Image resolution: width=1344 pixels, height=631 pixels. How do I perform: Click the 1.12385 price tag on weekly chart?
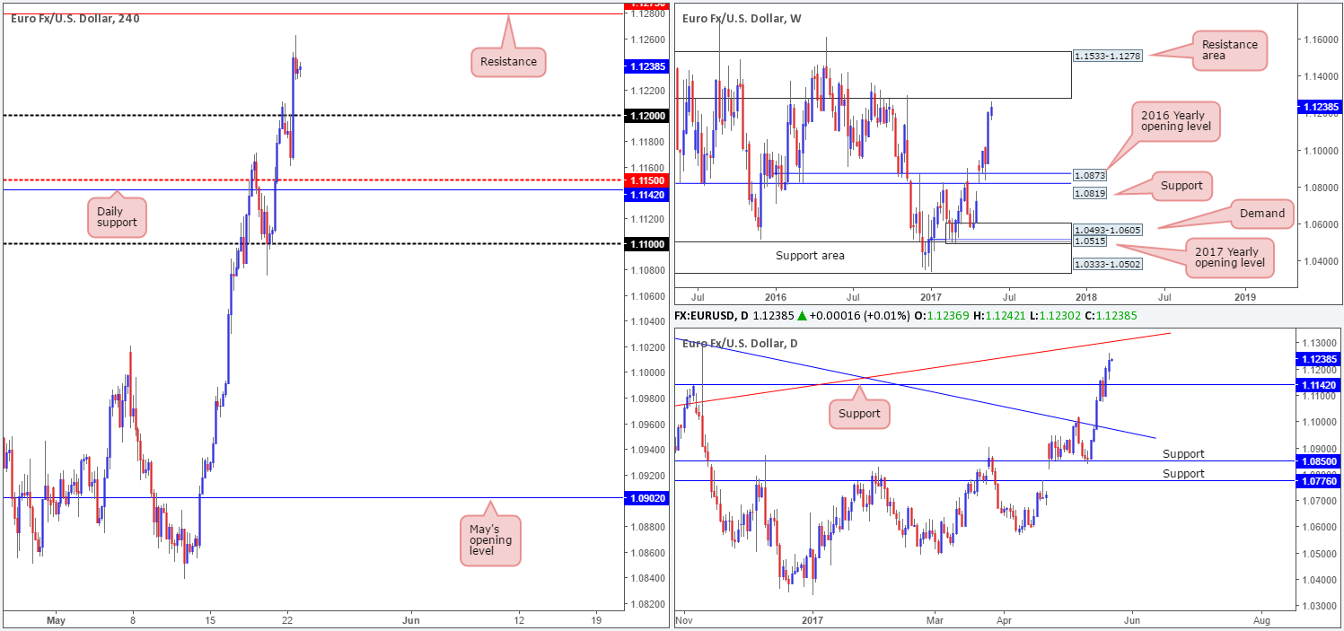click(1320, 106)
